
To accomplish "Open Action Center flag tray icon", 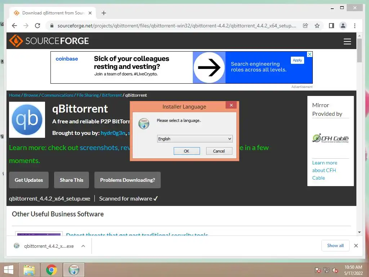I will click(317, 270).
